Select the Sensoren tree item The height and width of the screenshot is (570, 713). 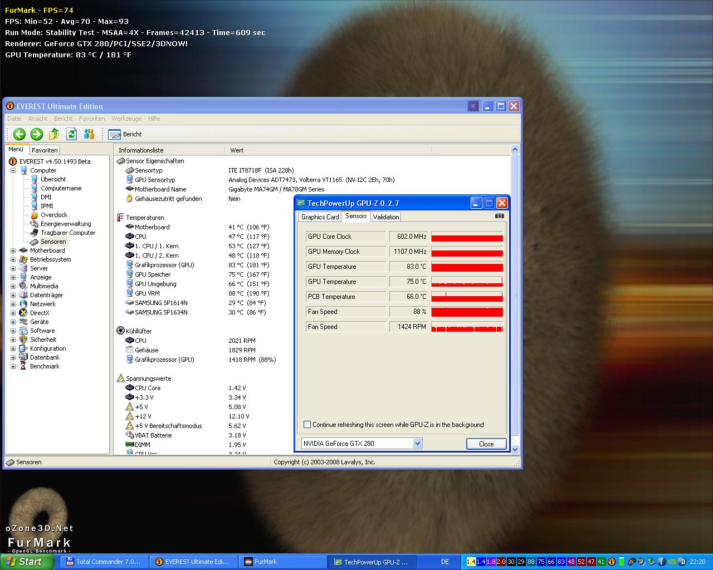(53, 242)
